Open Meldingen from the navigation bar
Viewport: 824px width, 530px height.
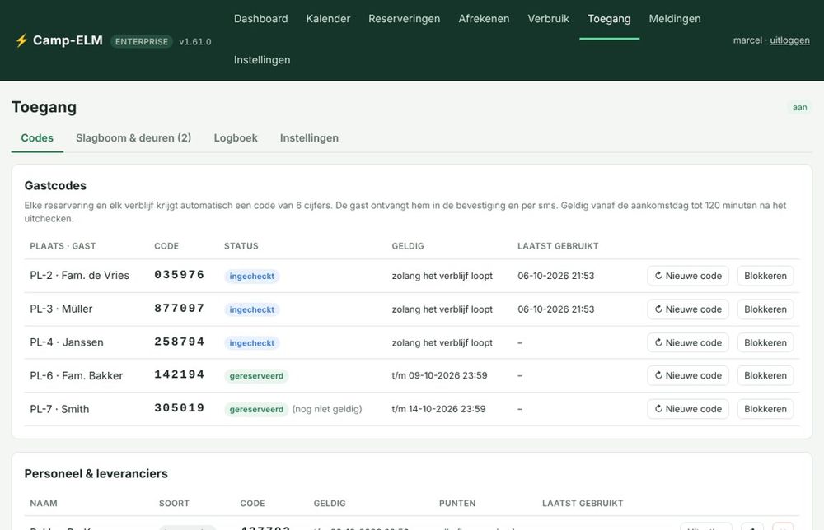[675, 19]
